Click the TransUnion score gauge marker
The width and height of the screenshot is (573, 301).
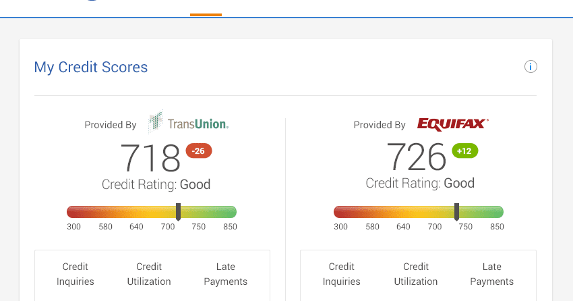tap(179, 212)
